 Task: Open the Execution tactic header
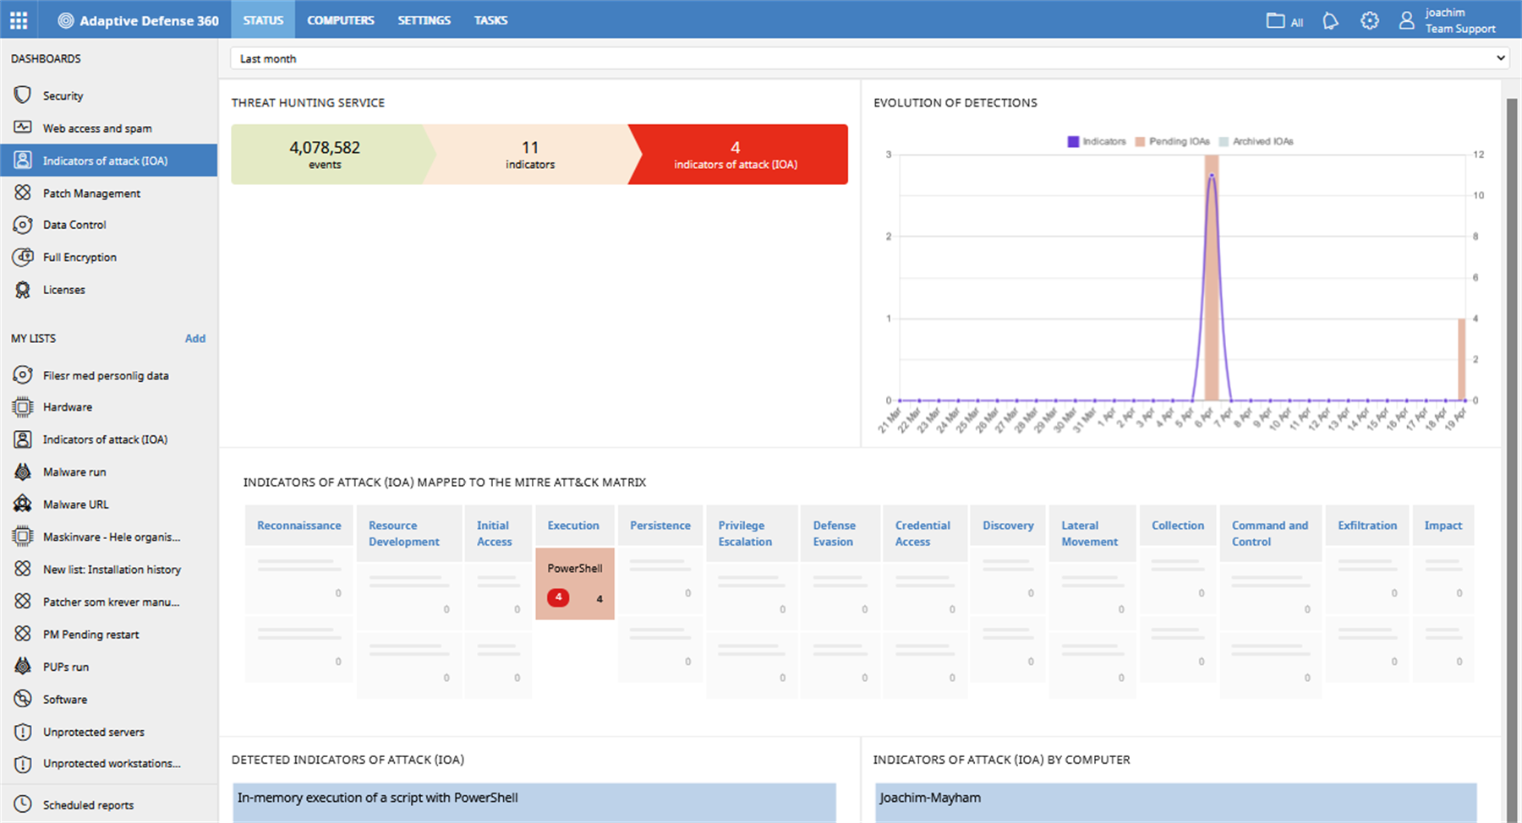pyautogui.click(x=573, y=526)
